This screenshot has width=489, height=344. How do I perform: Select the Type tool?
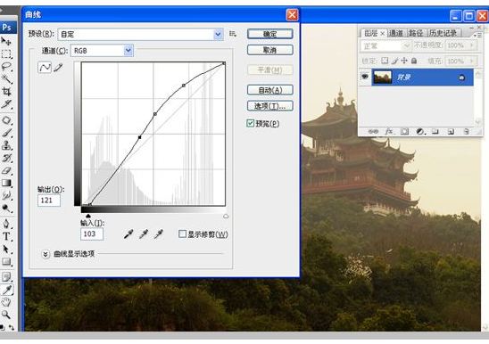(6, 236)
